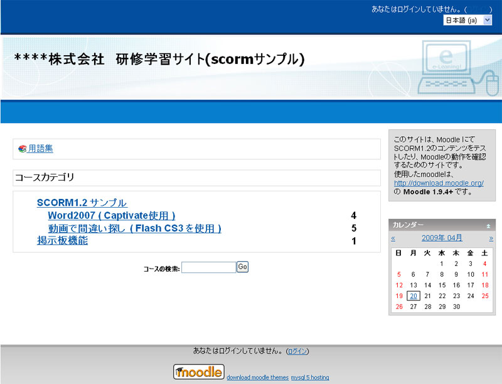502x384 pixels.
Task: Click the コースカテゴリ heading
Action: tap(45, 178)
